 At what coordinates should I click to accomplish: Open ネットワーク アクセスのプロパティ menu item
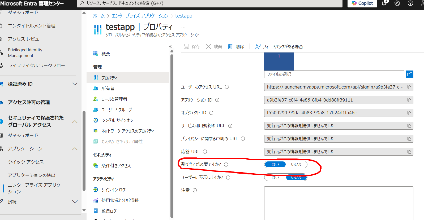(128, 131)
